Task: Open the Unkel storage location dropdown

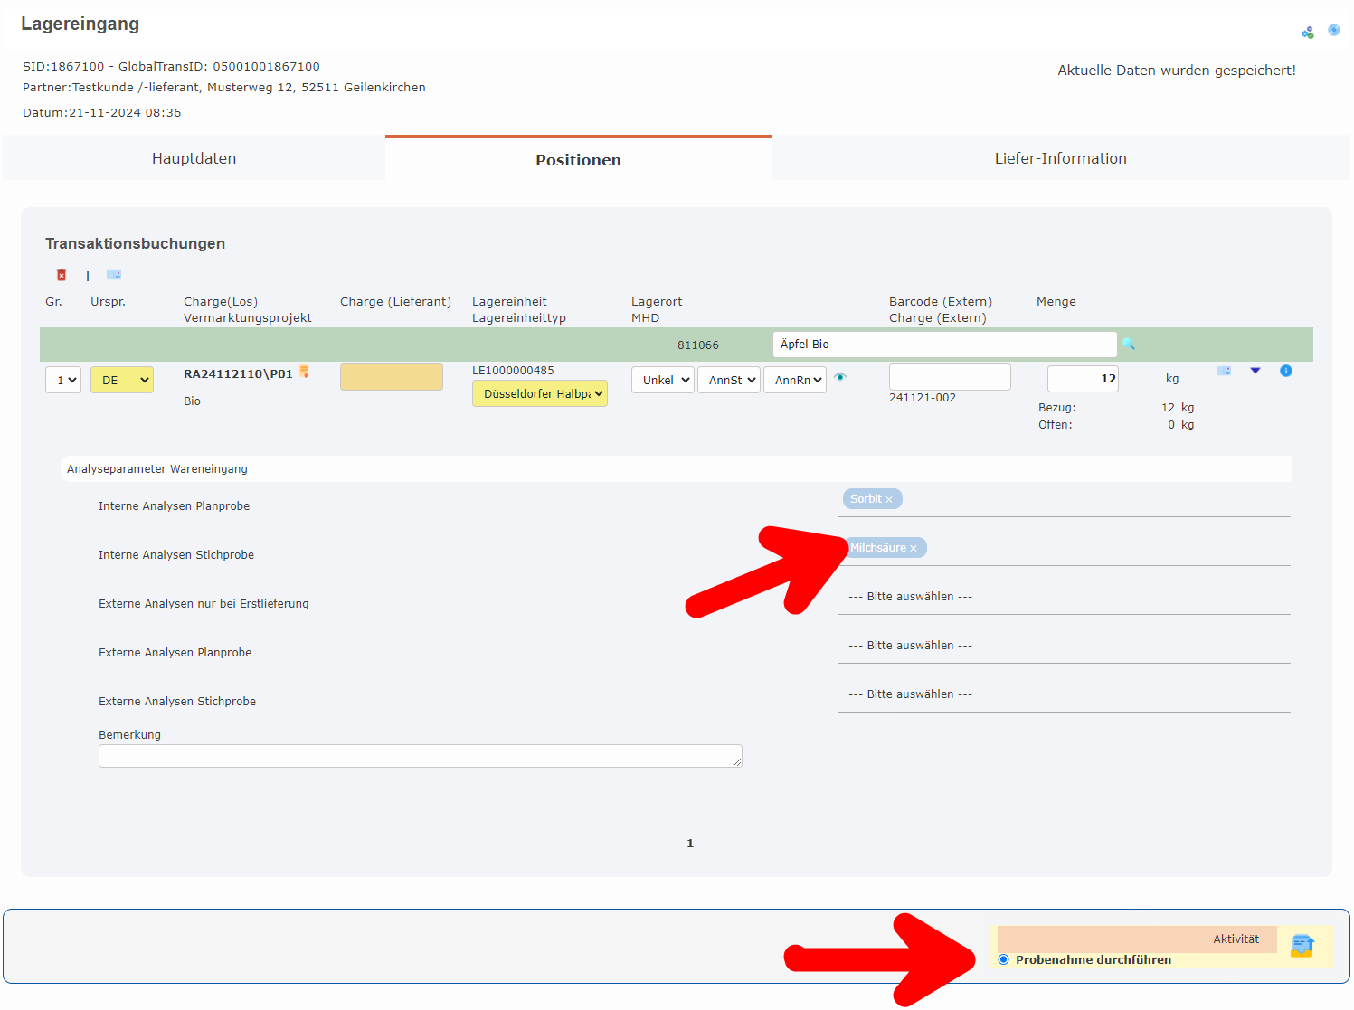Action: (x=663, y=380)
